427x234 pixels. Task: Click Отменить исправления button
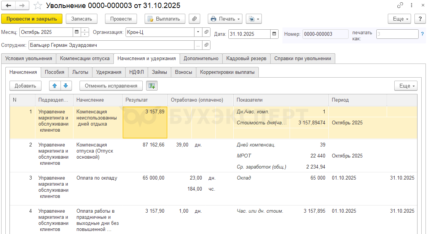coord(111,86)
